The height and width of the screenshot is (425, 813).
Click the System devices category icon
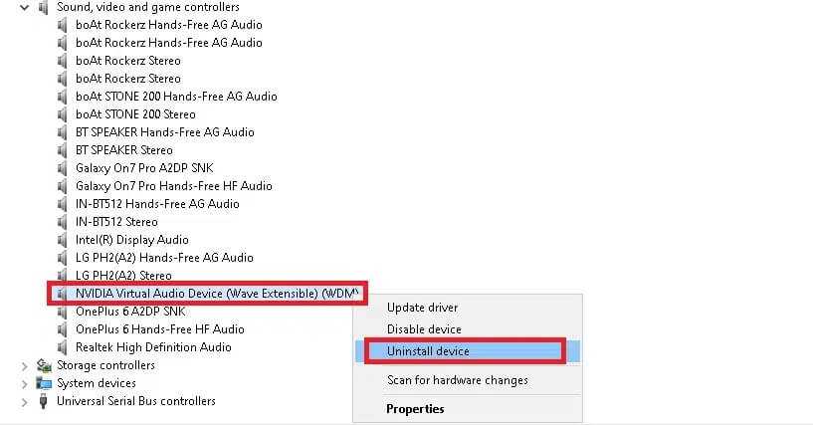(44, 383)
